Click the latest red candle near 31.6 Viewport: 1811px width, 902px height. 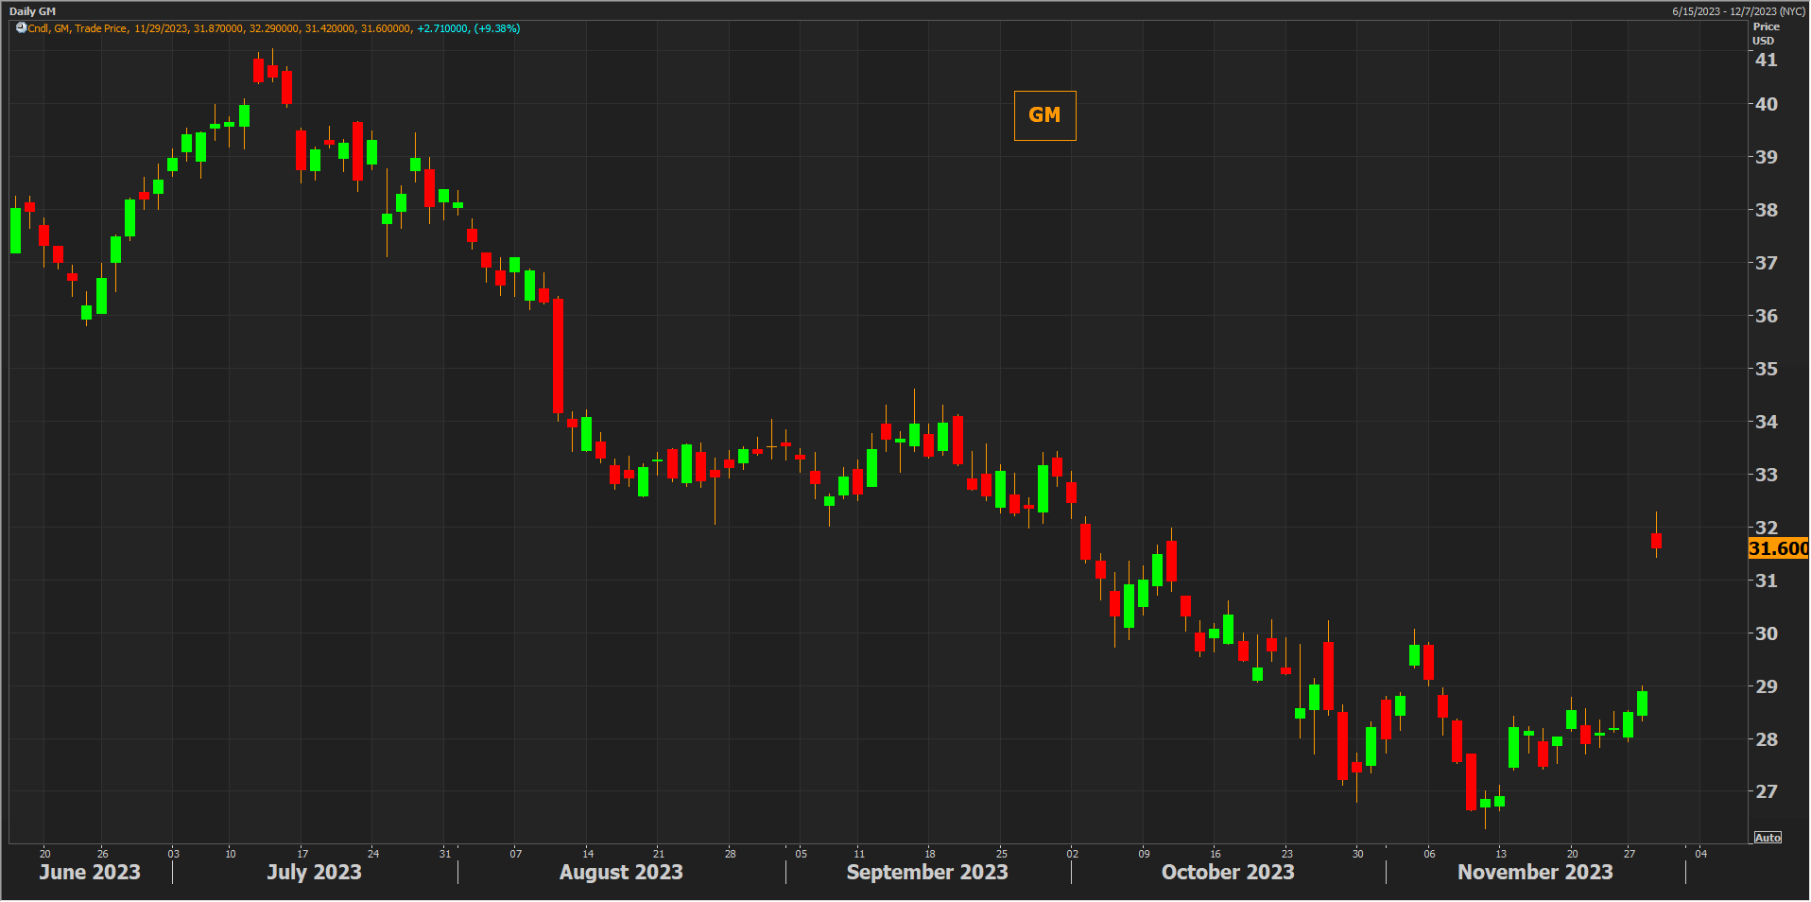click(x=1656, y=541)
